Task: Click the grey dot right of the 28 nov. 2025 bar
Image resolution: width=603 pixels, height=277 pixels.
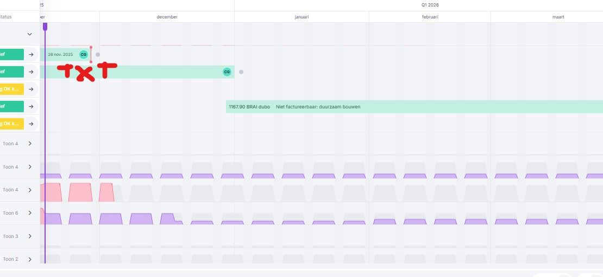Action: pos(98,55)
